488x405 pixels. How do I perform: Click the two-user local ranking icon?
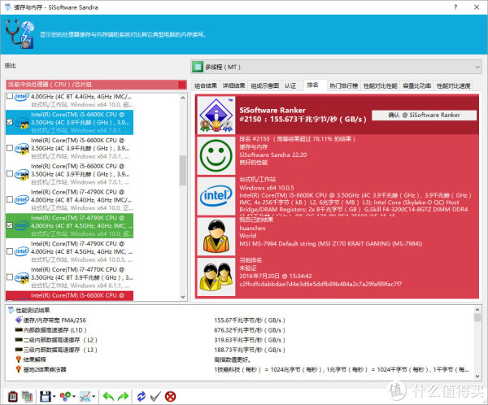tap(216, 277)
